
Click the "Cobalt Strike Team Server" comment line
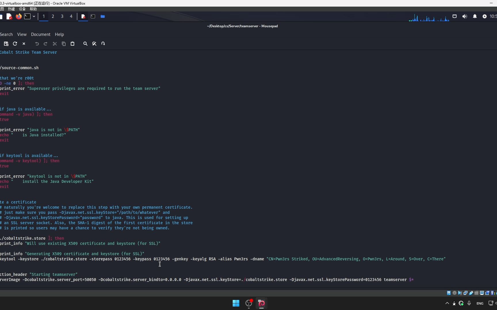[28, 52]
